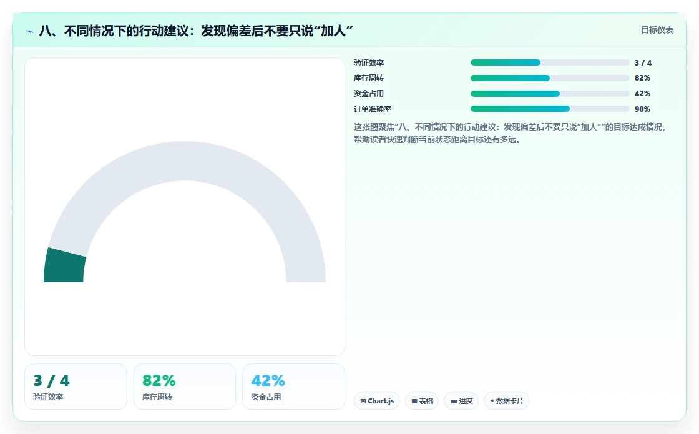Click the 数据卡片 tag chip
The width and height of the screenshot is (699, 434).
[506, 400]
